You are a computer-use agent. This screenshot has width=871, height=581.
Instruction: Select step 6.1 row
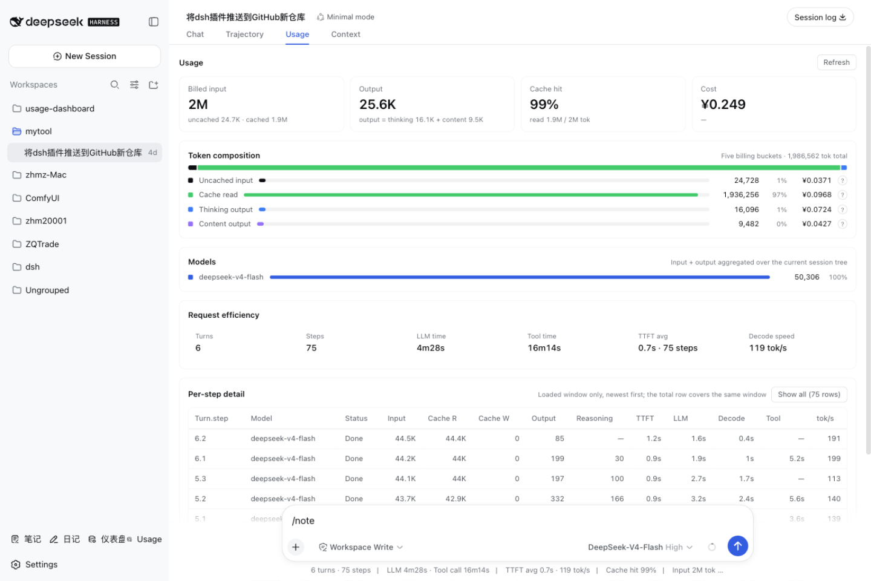pyautogui.click(x=517, y=459)
